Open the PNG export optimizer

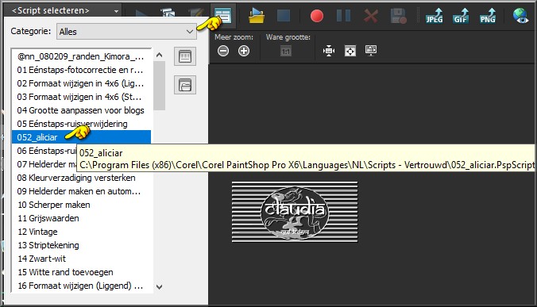click(x=488, y=16)
